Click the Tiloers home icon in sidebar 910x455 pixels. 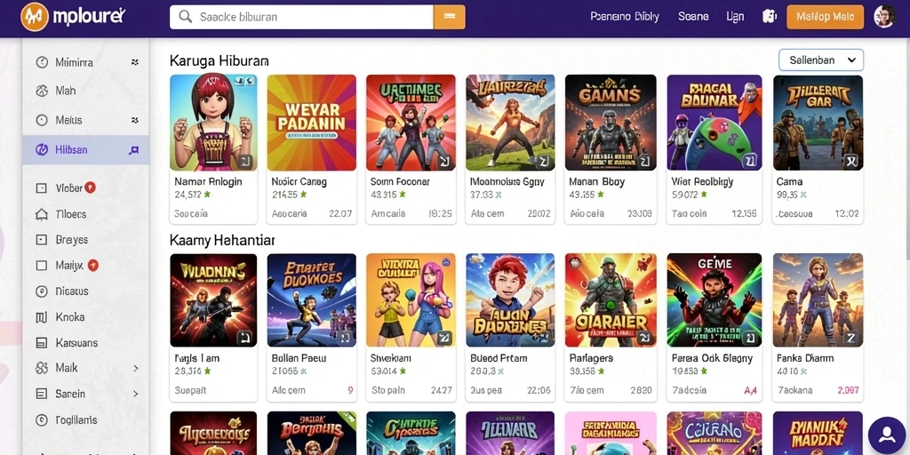42,214
